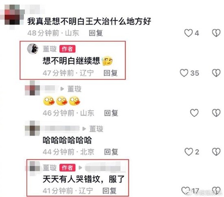
Task: Dislike the 天天有人哭错坟 reply
Action: (216, 190)
